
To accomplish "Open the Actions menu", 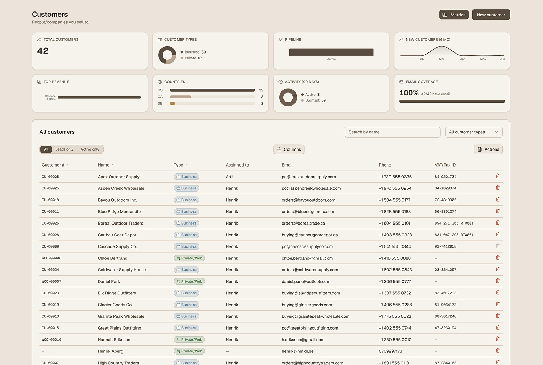I will [488, 149].
